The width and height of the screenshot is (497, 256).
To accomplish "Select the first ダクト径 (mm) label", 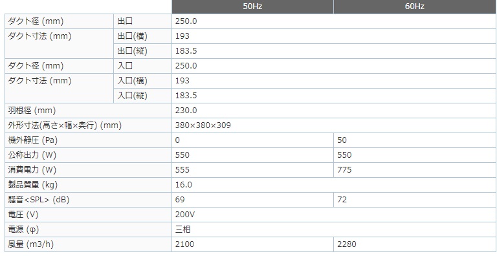I will [36, 21].
